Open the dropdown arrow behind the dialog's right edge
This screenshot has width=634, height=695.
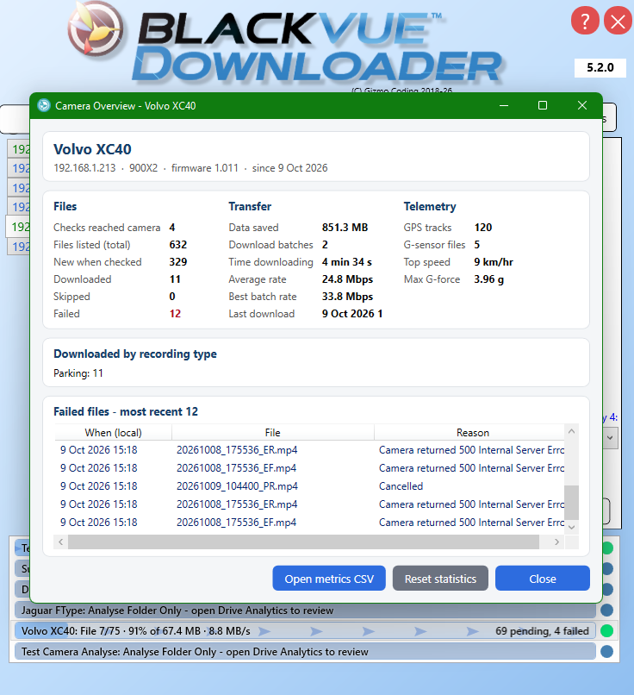pos(610,437)
